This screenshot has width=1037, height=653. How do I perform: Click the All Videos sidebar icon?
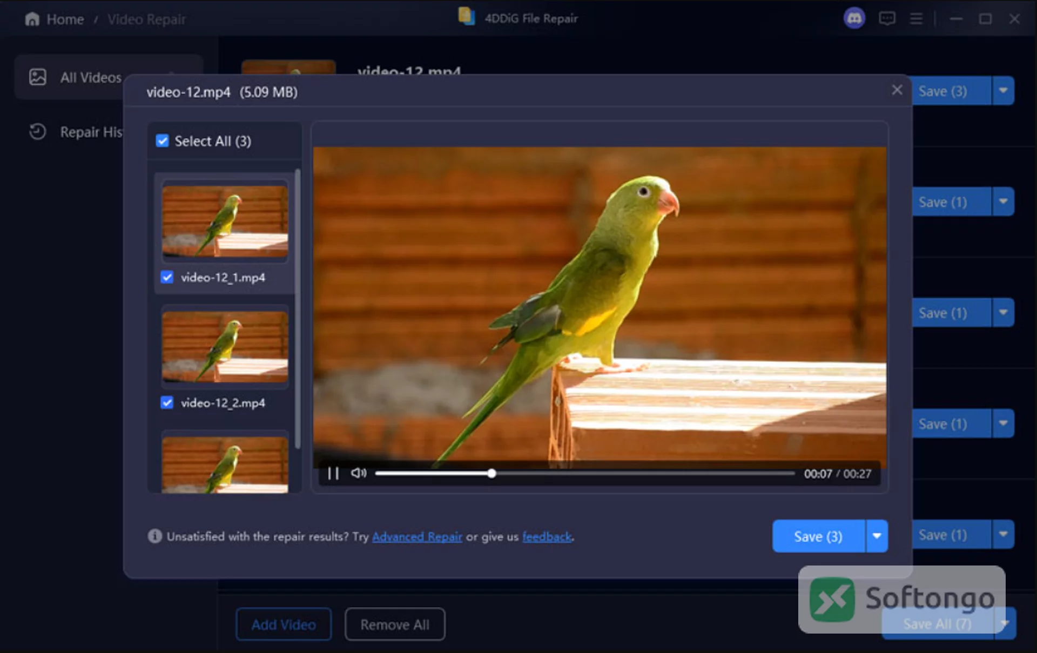38,77
